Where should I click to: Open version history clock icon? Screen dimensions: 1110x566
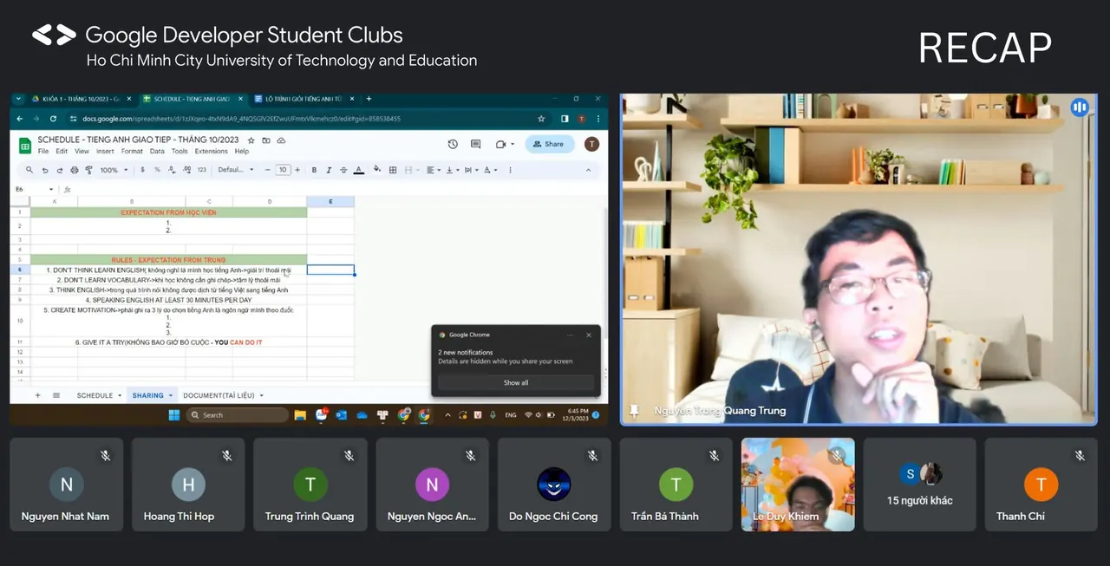click(x=453, y=144)
